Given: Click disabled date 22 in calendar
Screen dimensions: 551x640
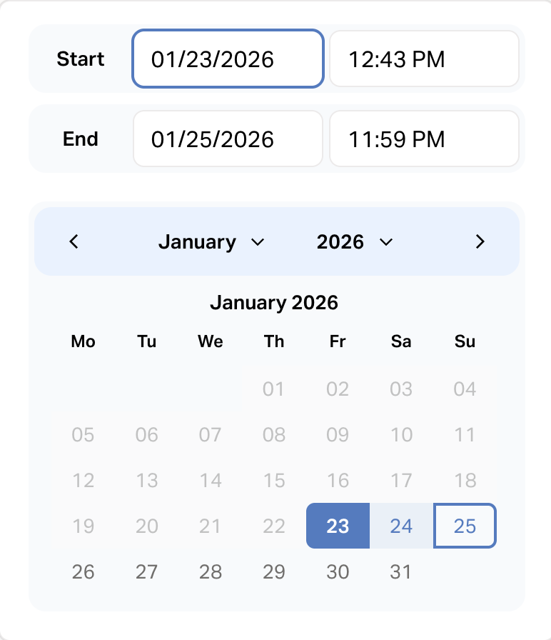Looking at the screenshot, I should [x=274, y=526].
